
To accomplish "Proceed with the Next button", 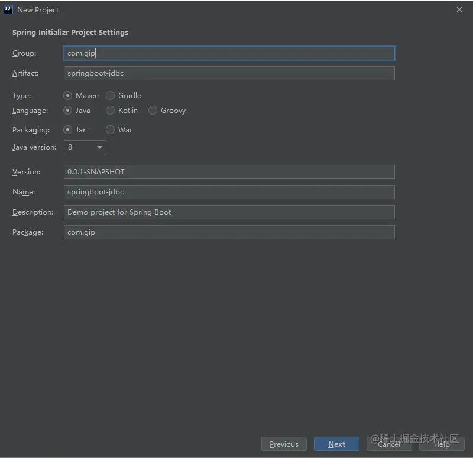I will (x=336, y=444).
